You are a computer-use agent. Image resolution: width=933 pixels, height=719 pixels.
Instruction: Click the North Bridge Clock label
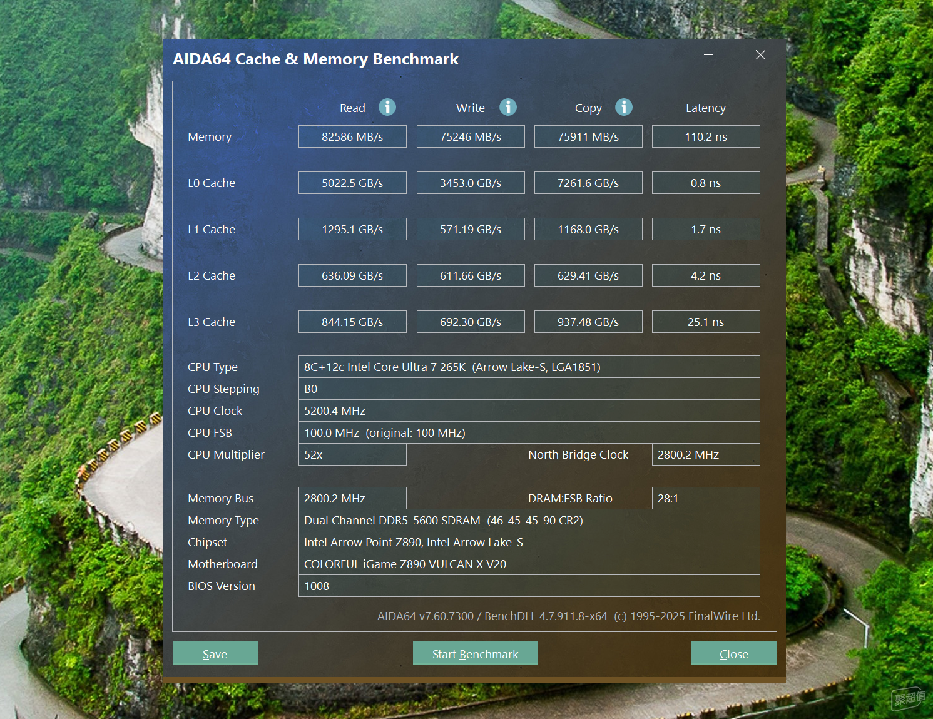[x=578, y=454]
